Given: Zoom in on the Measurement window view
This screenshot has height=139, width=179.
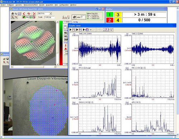Looking at the screenshot, I should [x=4, y=62].
